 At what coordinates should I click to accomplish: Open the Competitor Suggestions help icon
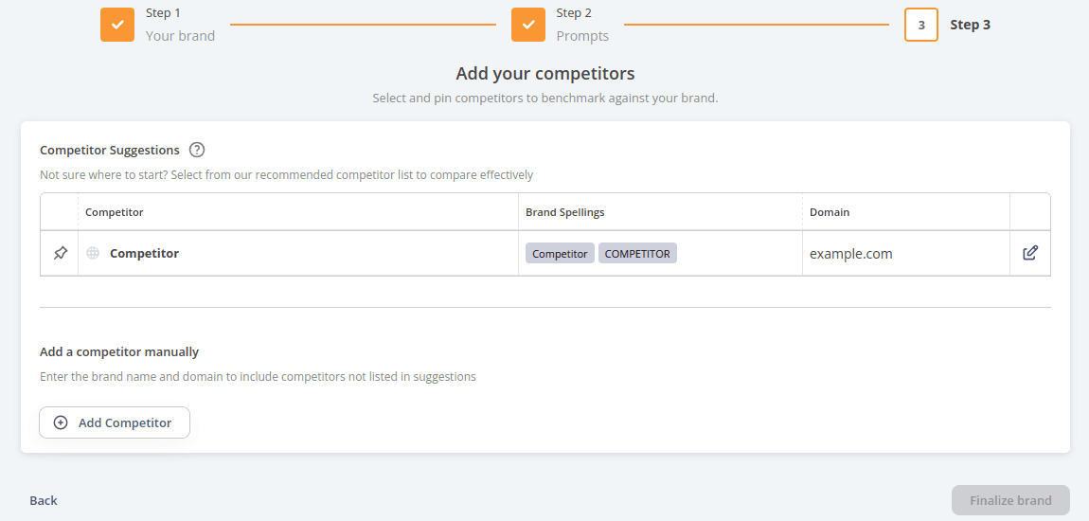tap(197, 150)
